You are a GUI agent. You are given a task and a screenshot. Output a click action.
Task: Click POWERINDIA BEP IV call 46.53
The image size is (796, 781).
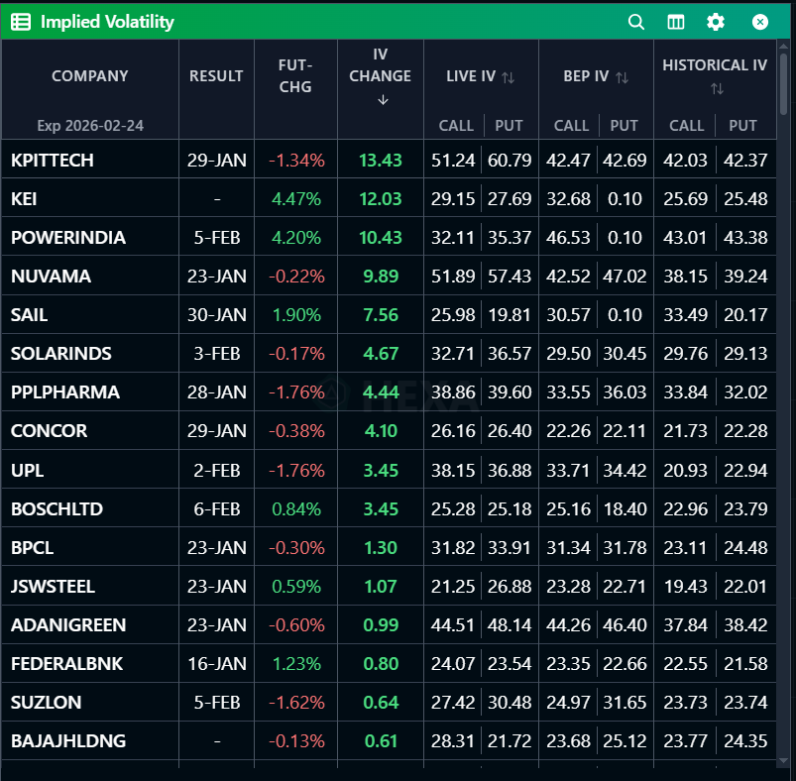[568, 238]
